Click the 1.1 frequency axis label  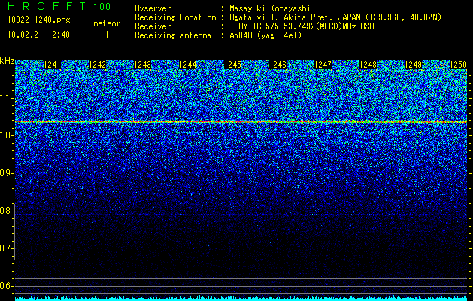point(7,98)
